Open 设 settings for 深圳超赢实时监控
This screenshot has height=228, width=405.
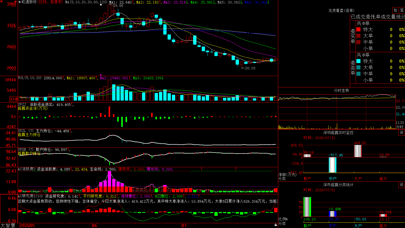(402, 132)
